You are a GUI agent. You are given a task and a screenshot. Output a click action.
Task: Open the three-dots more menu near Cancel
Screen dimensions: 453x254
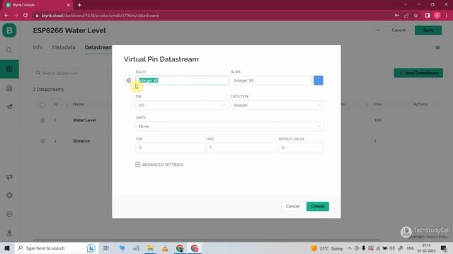click(x=378, y=30)
